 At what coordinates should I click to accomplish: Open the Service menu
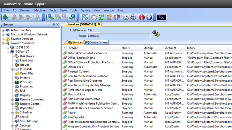85,10
